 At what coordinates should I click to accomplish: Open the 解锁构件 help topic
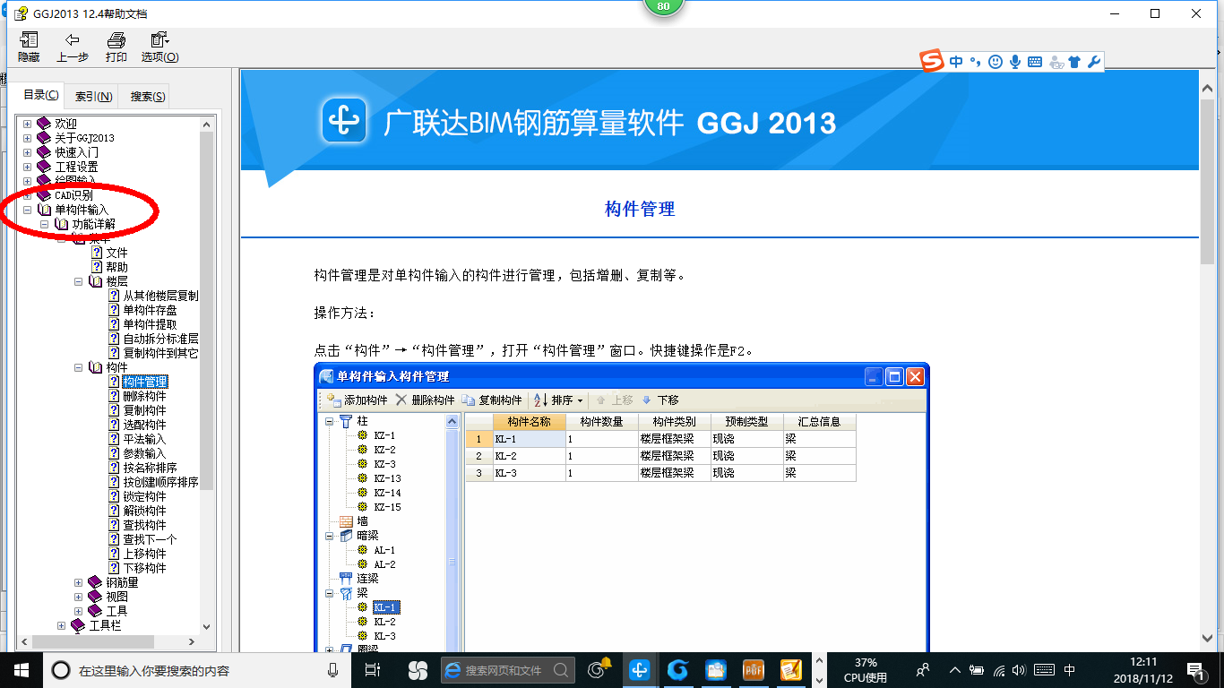click(144, 511)
